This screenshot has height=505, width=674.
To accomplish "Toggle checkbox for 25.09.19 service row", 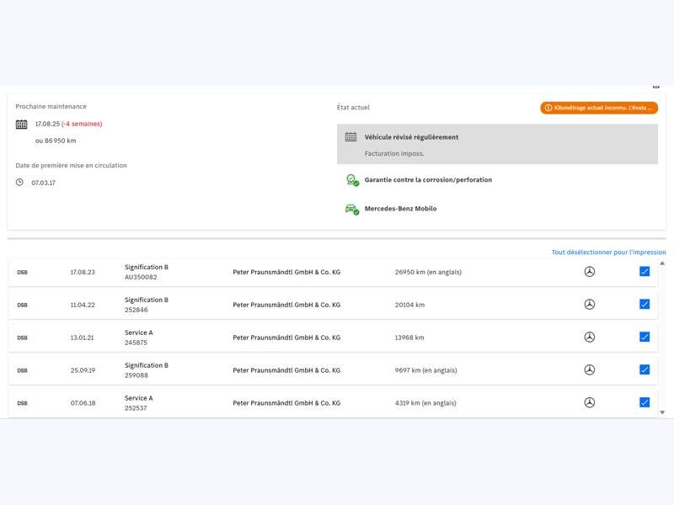I will [x=645, y=370].
